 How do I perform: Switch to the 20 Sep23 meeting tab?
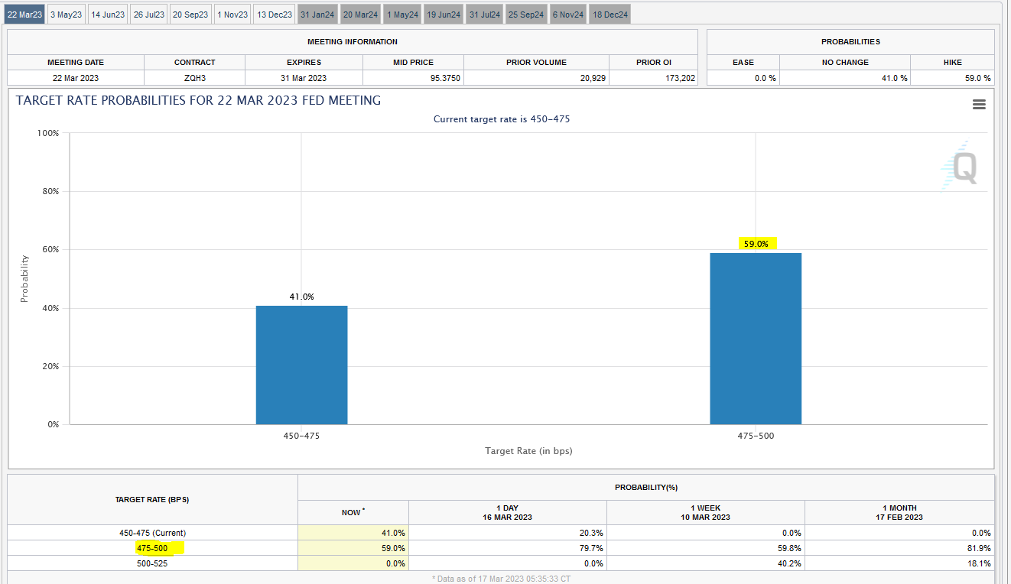[x=190, y=15]
